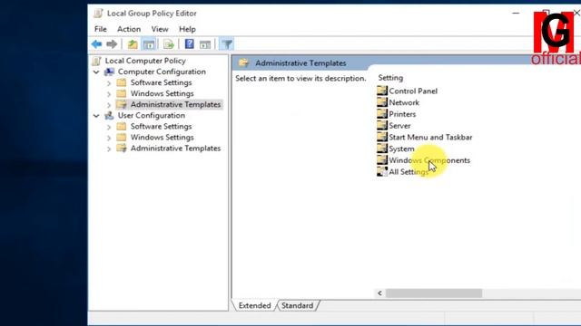Collapse the User Configuration node
The width and height of the screenshot is (581, 326).
click(x=96, y=116)
